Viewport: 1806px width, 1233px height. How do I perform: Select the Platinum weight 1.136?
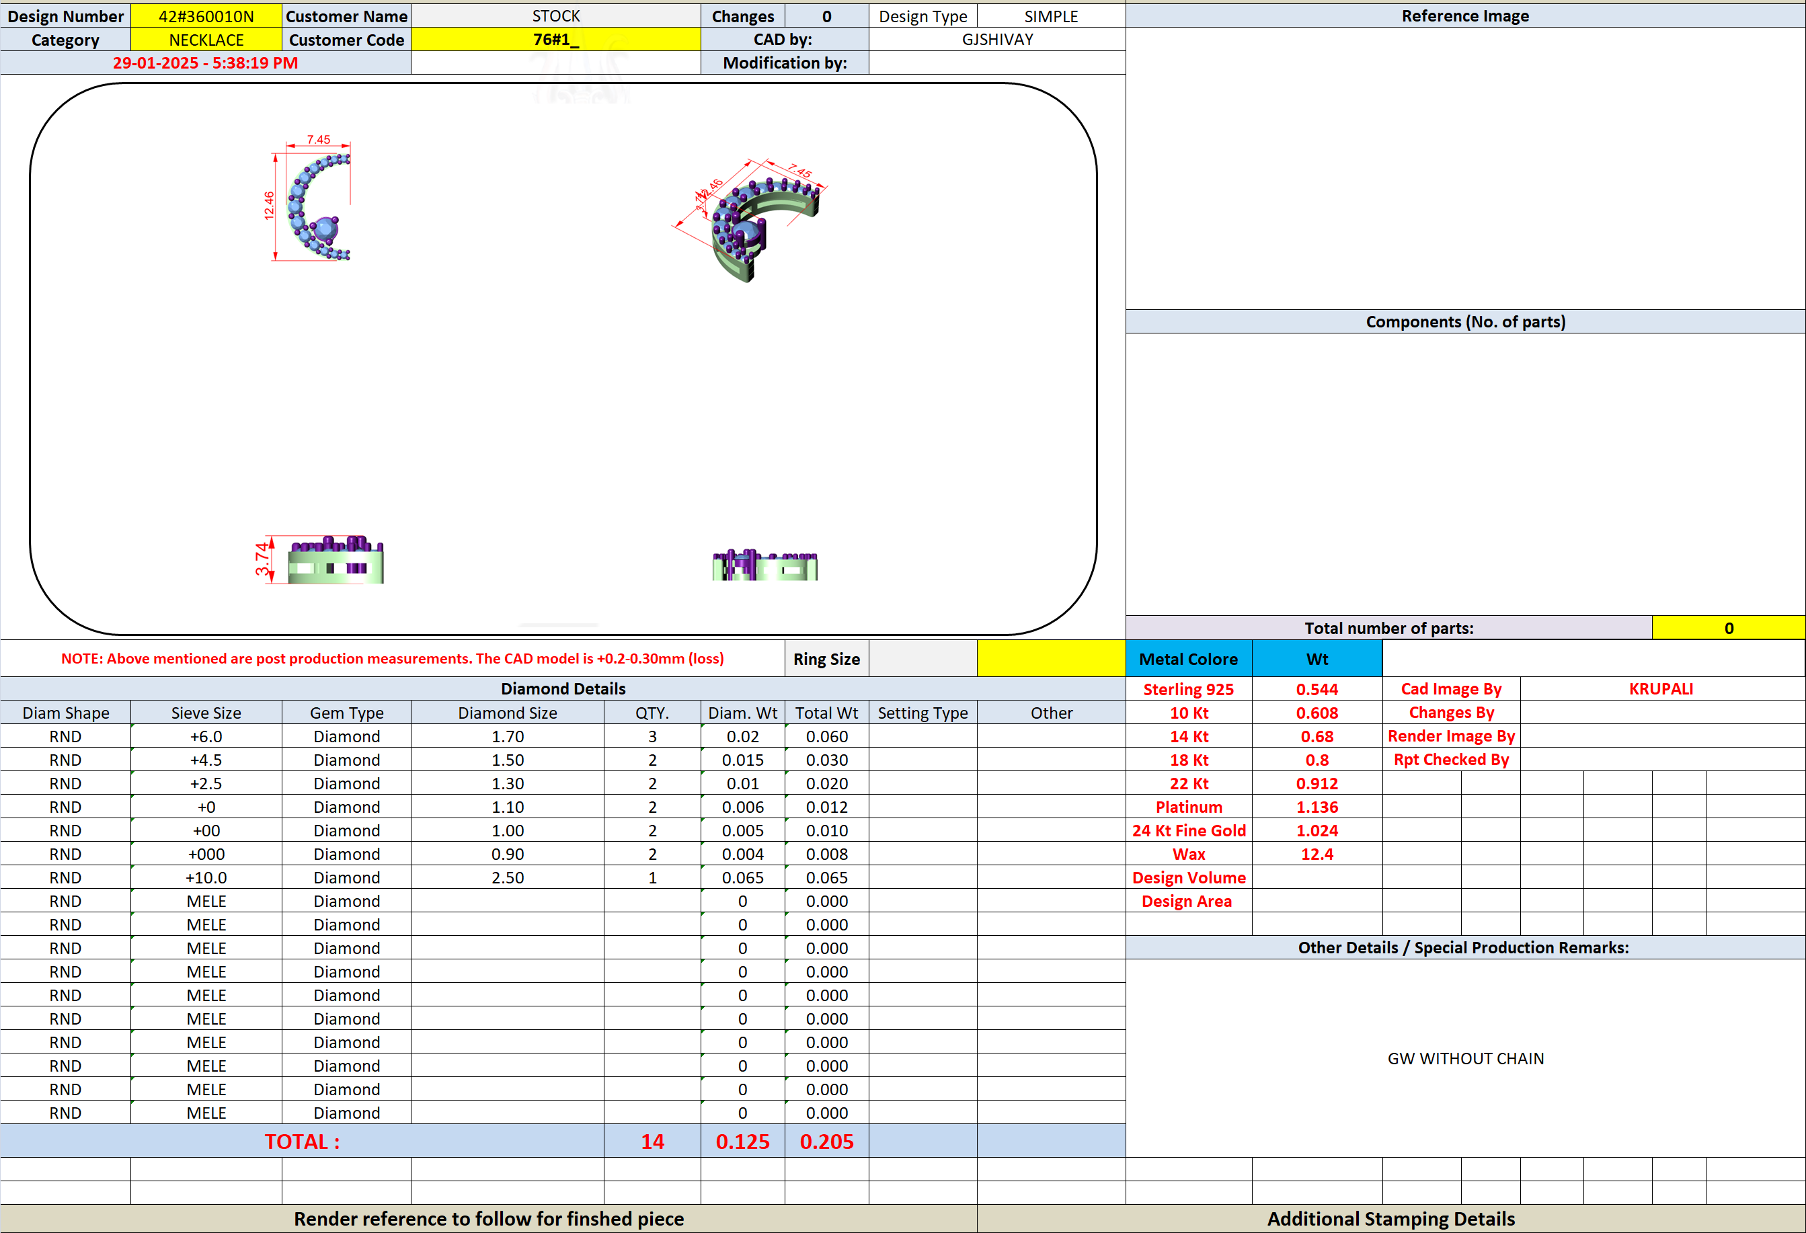pos(1317,807)
